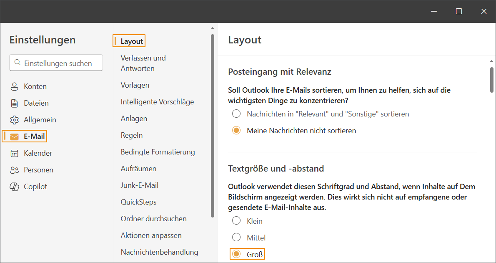
Task: Click the E-Mail envelope icon
Action: (x=15, y=137)
